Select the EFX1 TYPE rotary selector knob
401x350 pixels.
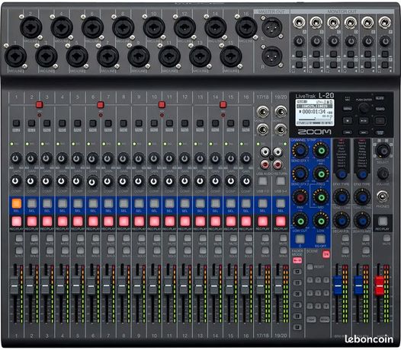tap(342, 174)
